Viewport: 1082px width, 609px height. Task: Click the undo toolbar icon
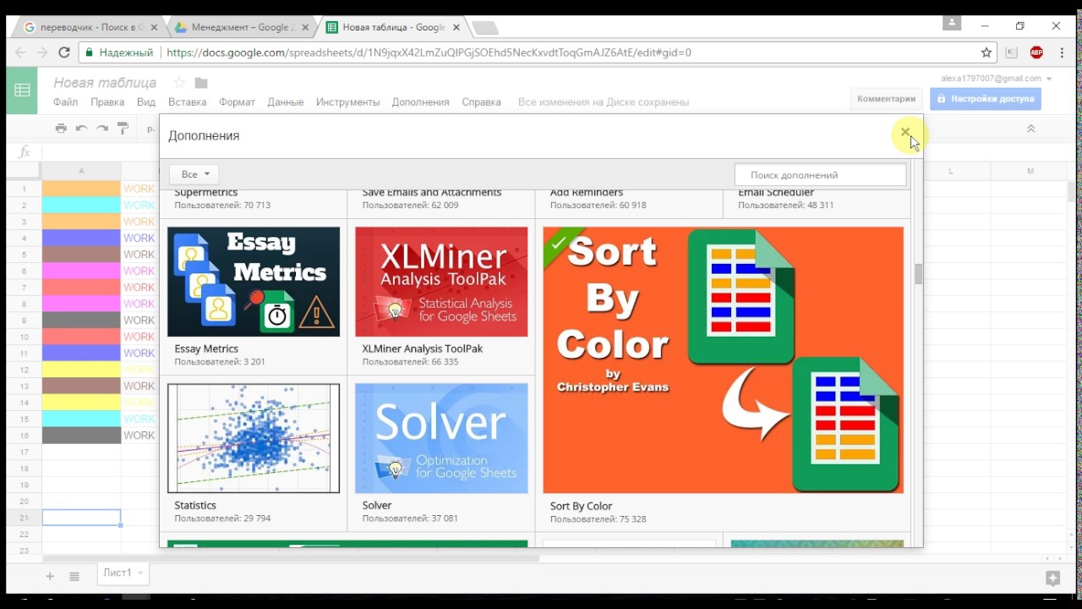[x=81, y=129]
